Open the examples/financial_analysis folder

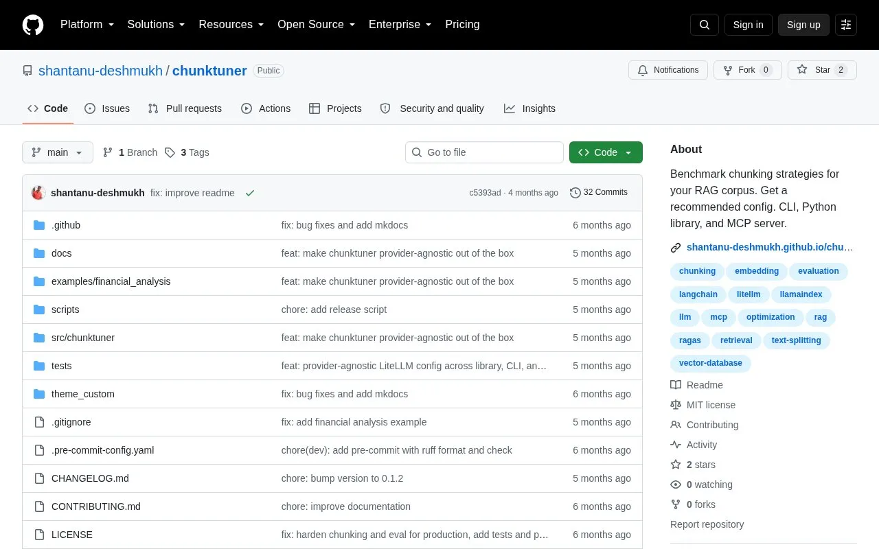(x=111, y=281)
